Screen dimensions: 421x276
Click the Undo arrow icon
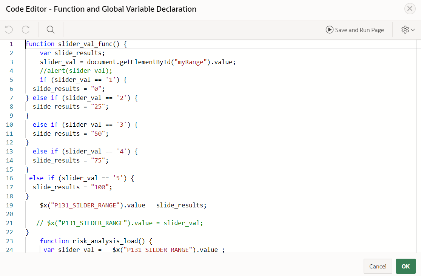pyautogui.click(x=9, y=29)
